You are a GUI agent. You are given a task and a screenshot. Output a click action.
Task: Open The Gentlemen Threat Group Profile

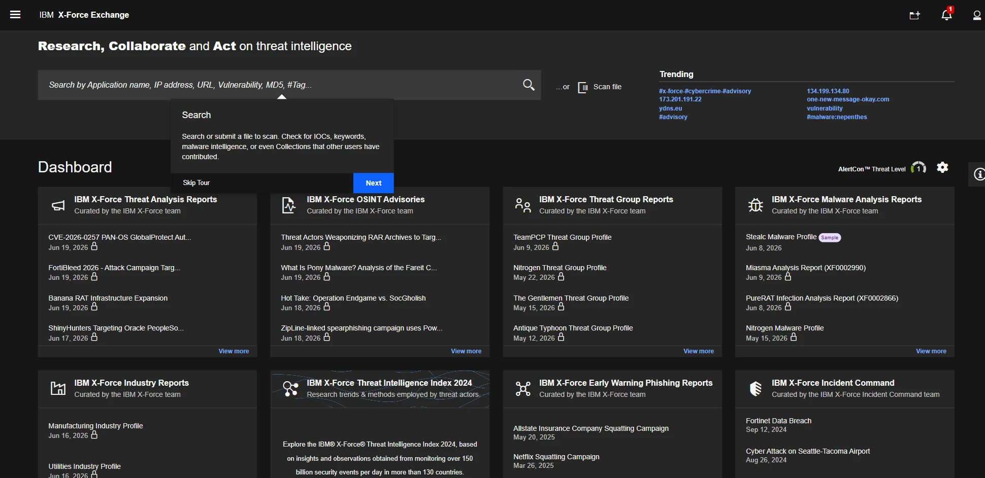pyautogui.click(x=571, y=298)
